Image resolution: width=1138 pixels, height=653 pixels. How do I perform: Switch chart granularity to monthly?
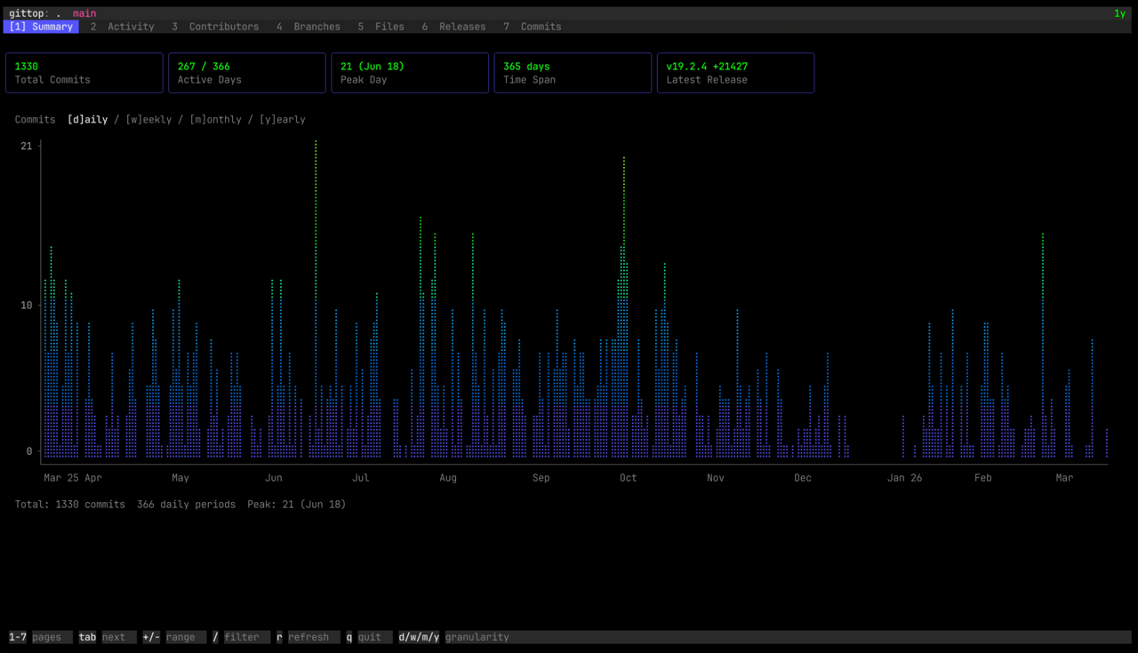tap(215, 119)
